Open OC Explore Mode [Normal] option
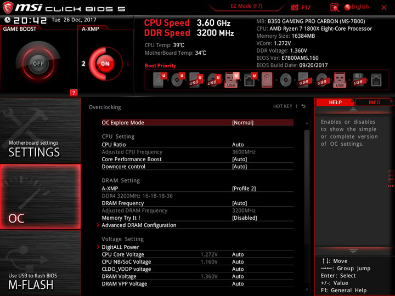 tap(198, 123)
